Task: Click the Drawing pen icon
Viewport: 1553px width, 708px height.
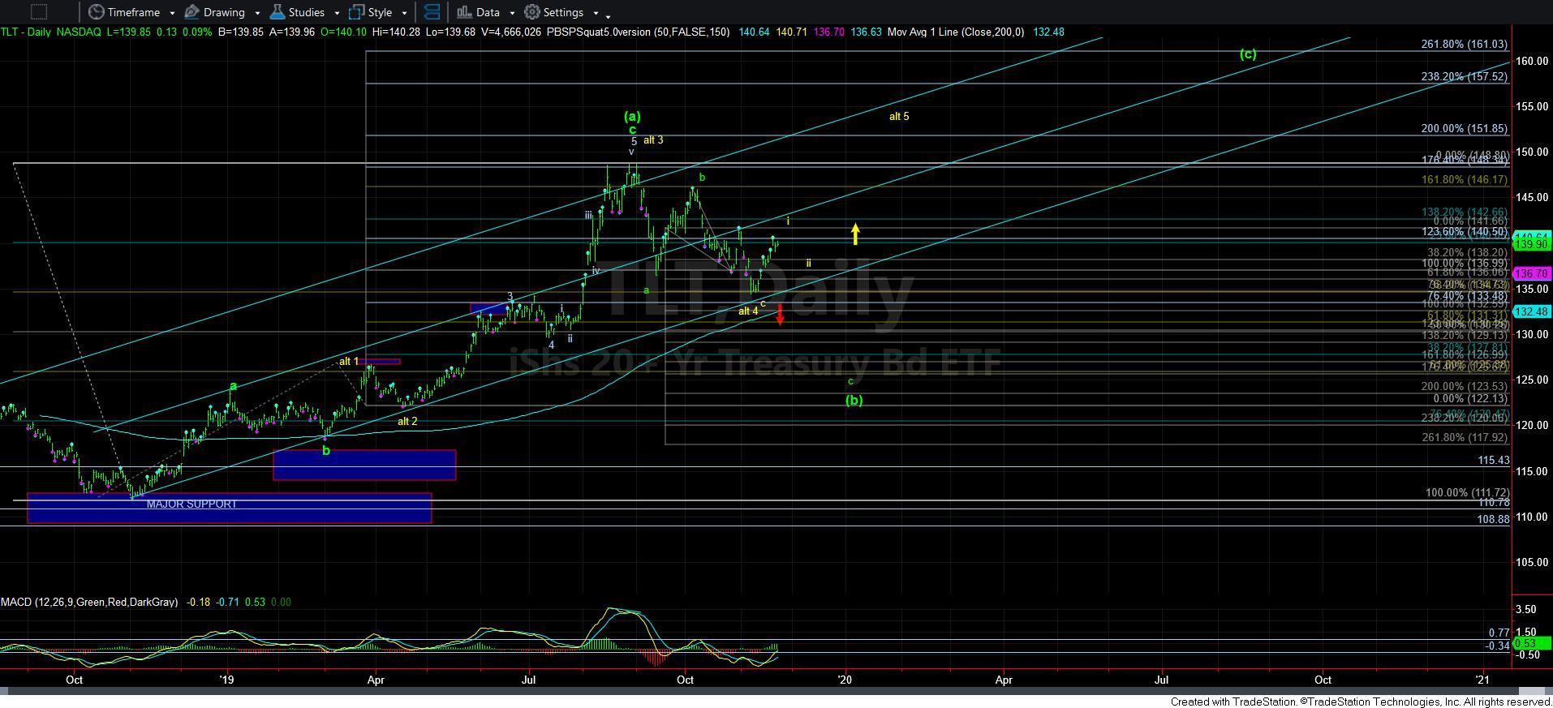Action: pyautogui.click(x=192, y=12)
